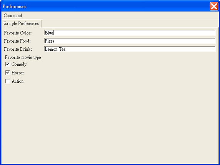Focus the Favorite Food field containing Pizza
The width and height of the screenshot is (220, 165).
tap(130, 41)
